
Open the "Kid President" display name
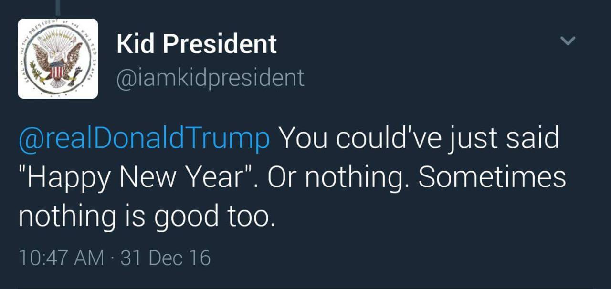point(196,44)
